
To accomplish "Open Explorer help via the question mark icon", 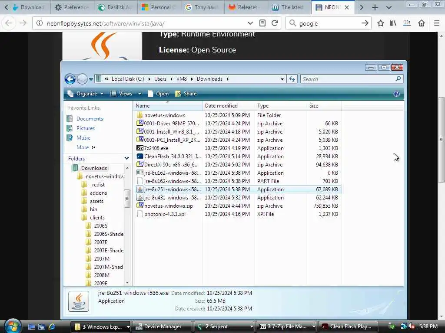I will click(x=396, y=94).
